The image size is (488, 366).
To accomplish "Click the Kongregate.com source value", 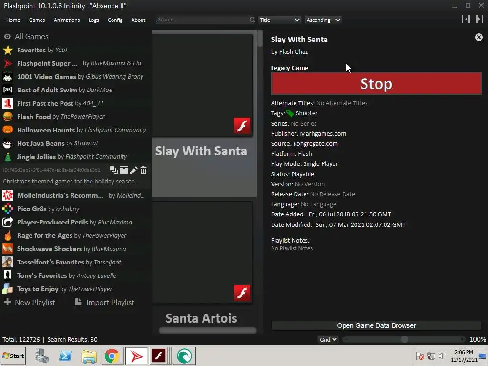I will (x=315, y=144).
